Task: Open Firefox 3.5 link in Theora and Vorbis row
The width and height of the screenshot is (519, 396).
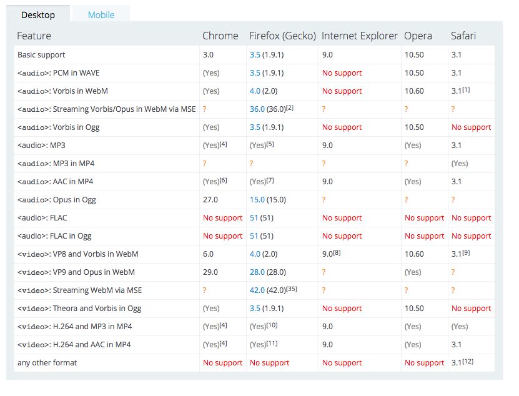Action: point(255,309)
